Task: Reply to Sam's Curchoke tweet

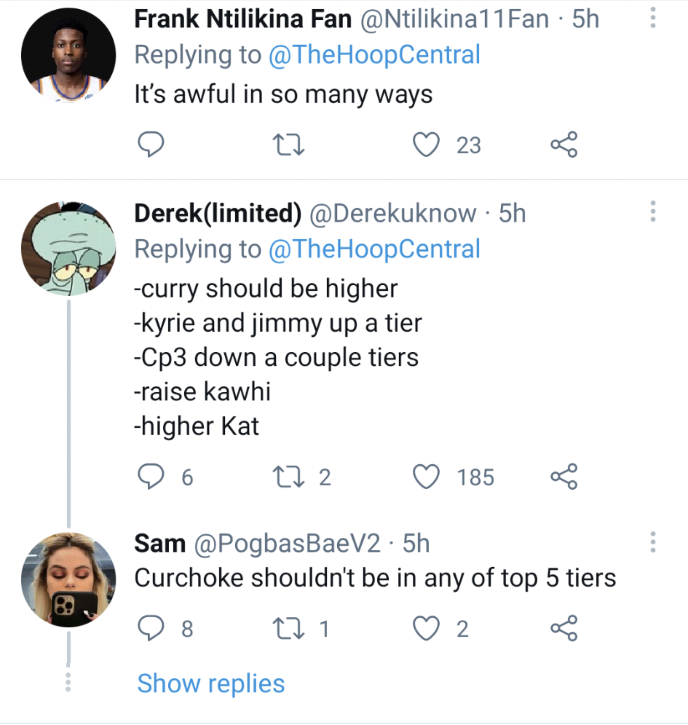Action: [151, 628]
